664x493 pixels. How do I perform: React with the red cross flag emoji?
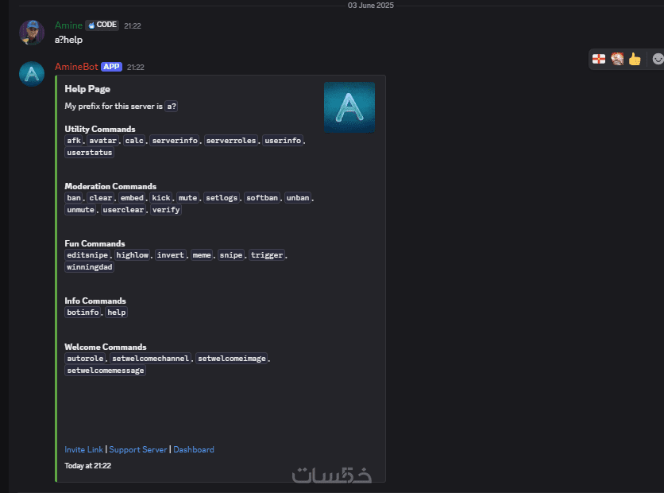(x=599, y=59)
